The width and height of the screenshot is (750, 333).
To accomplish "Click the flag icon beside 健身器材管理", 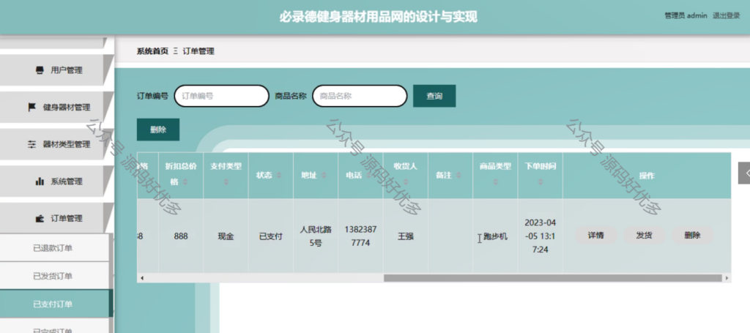I will pyautogui.click(x=32, y=107).
